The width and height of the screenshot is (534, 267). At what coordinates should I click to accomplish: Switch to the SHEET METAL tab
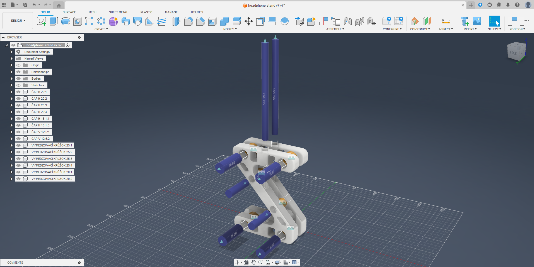(x=118, y=12)
